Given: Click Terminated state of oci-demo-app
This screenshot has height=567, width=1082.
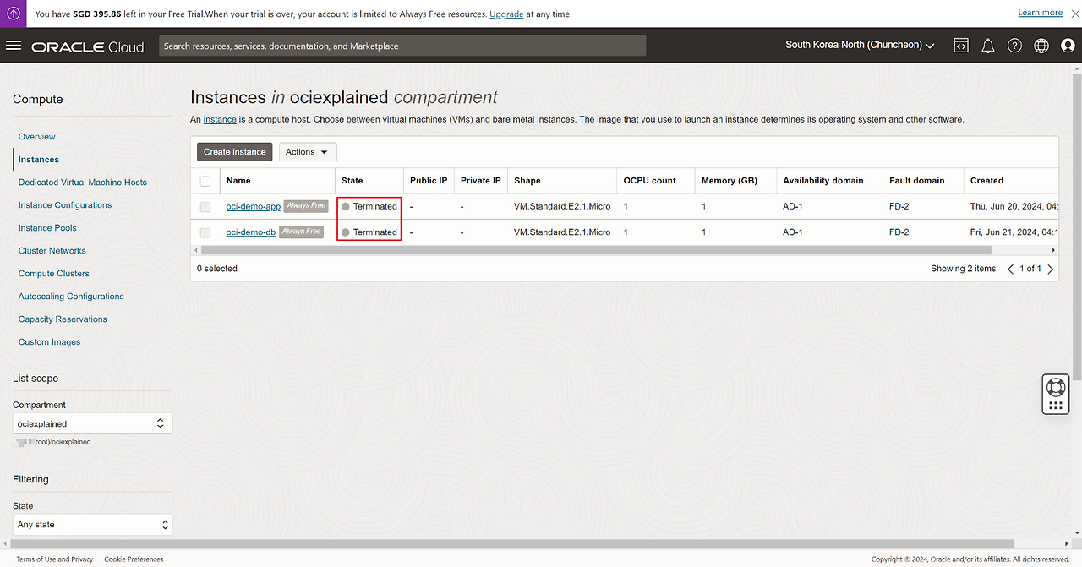Looking at the screenshot, I should coord(369,206).
